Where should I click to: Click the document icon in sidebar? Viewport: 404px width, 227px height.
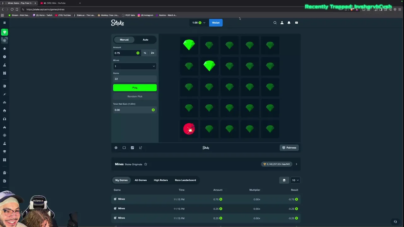4,181
